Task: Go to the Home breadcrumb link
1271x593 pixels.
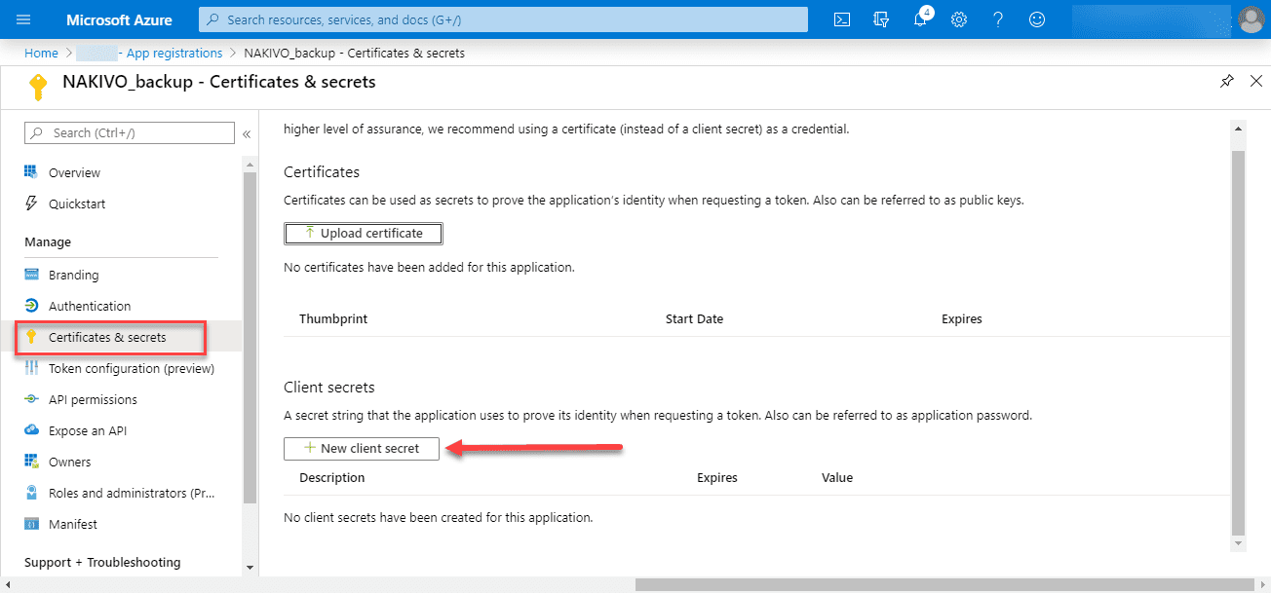Action: [x=41, y=54]
